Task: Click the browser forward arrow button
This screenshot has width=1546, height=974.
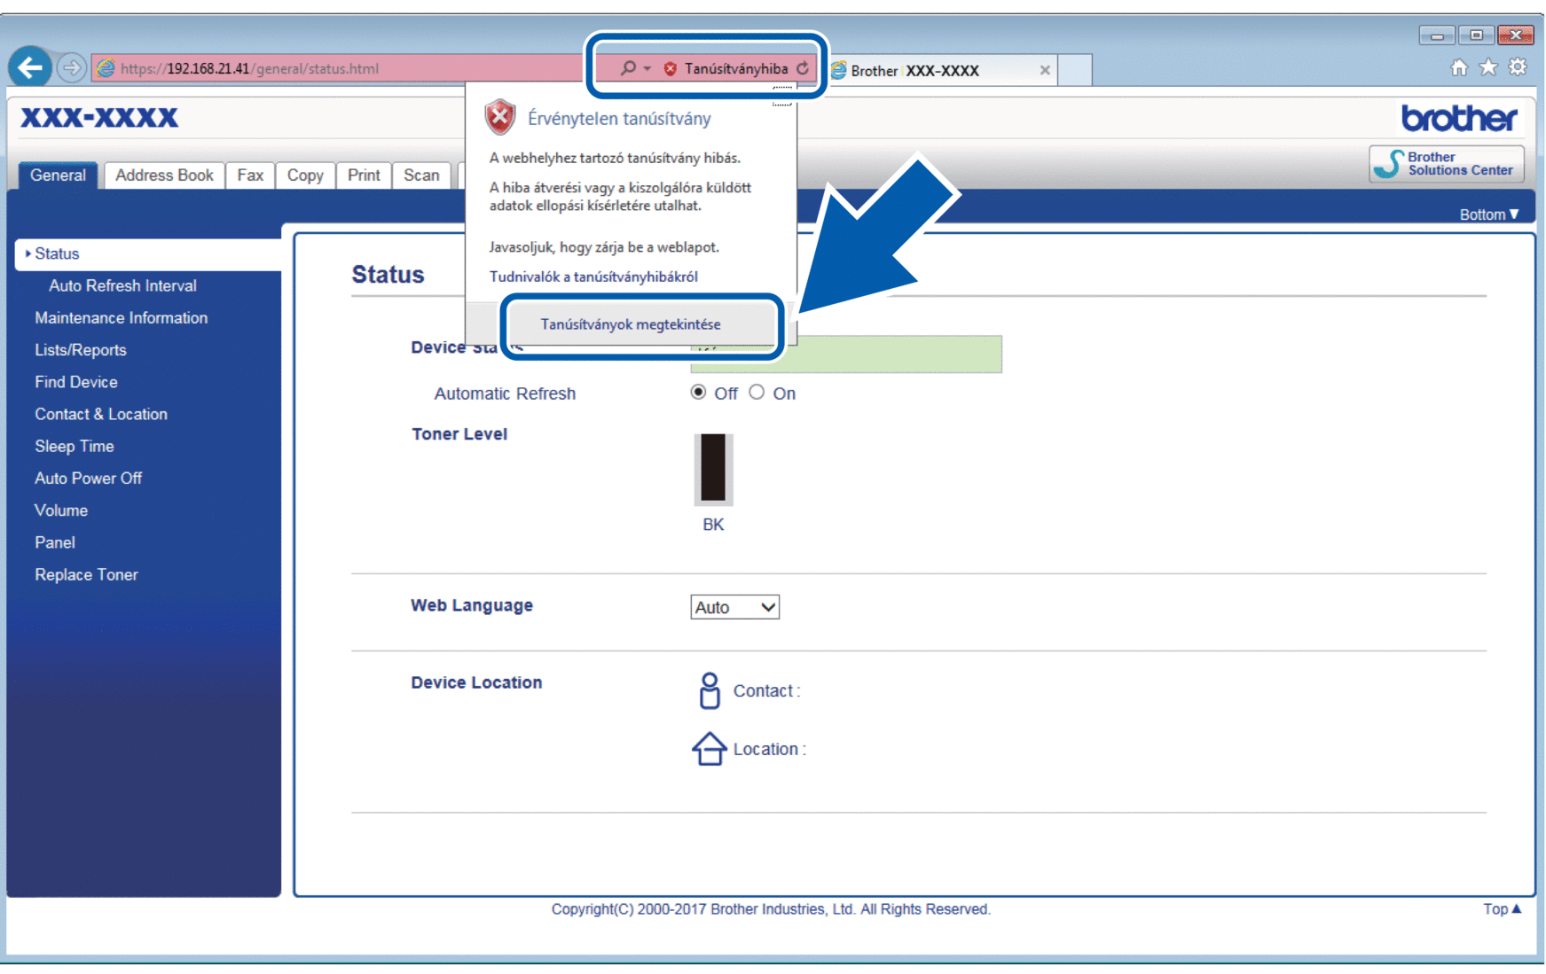Action: pyautogui.click(x=72, y=67)
